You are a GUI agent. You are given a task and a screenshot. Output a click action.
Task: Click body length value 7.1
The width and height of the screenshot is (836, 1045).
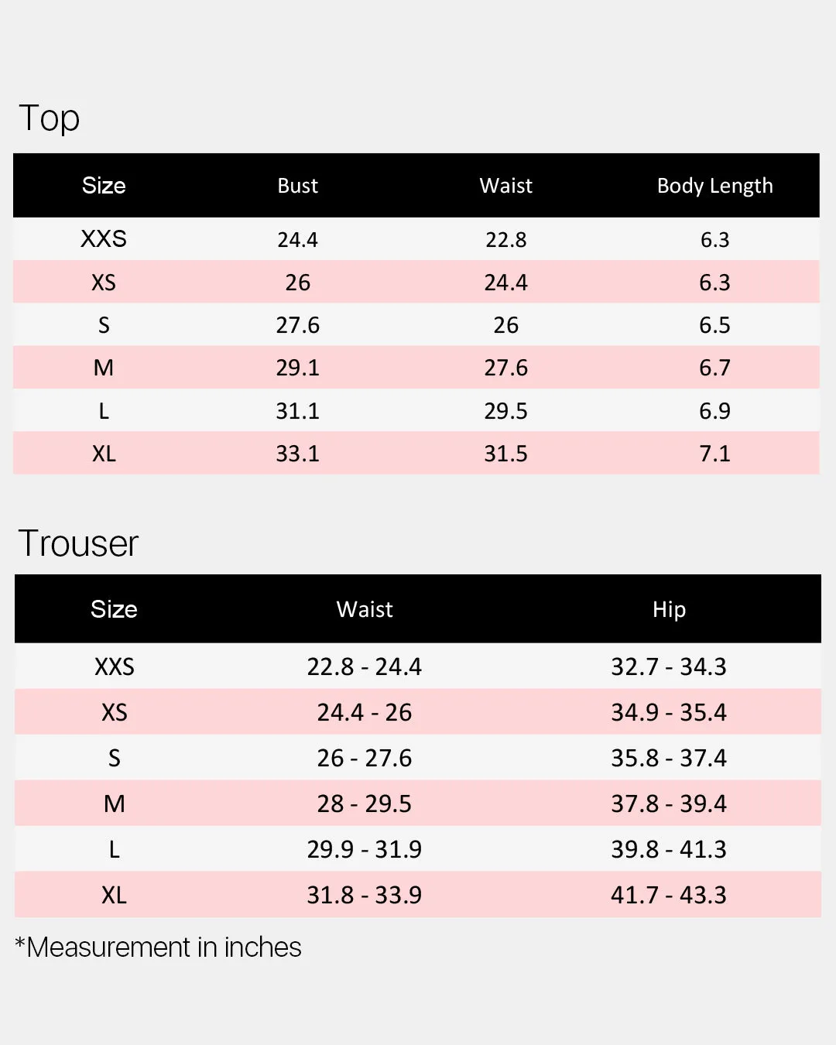coord(715,454)
